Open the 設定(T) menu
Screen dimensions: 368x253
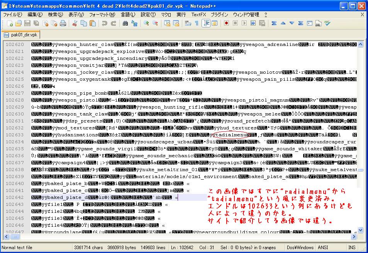[148, 15]
